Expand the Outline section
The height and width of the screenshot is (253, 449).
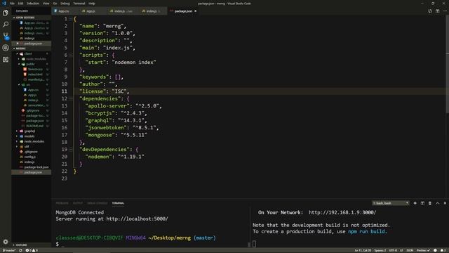[x=31, y=245]
